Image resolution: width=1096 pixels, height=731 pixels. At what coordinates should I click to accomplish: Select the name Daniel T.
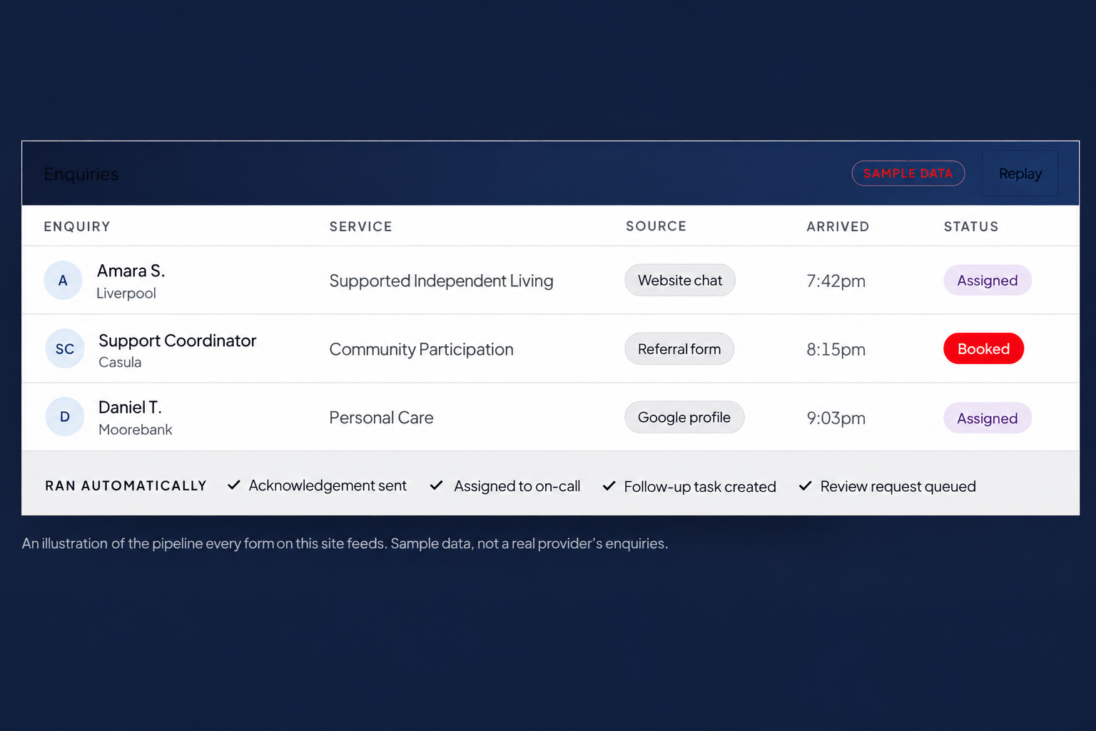pos(130,408)
